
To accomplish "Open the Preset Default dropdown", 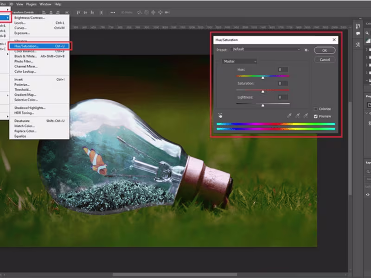I will [266, 49].
